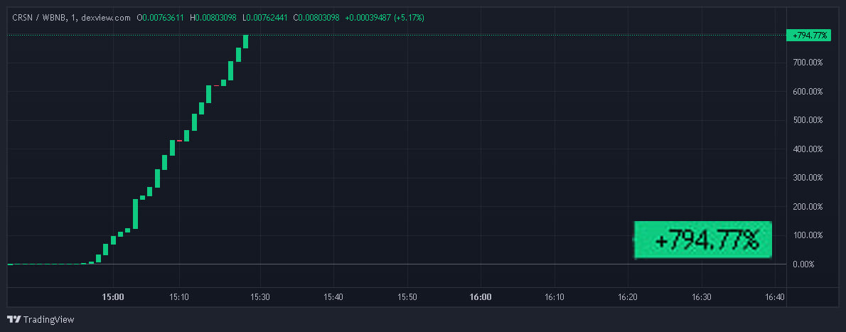Click the TradingView logo
846x332 pixels.
coord(41,320)
